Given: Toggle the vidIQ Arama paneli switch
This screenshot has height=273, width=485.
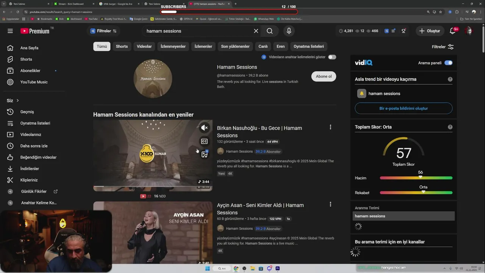Looking at the screenshot, I should tap(448, 63).
